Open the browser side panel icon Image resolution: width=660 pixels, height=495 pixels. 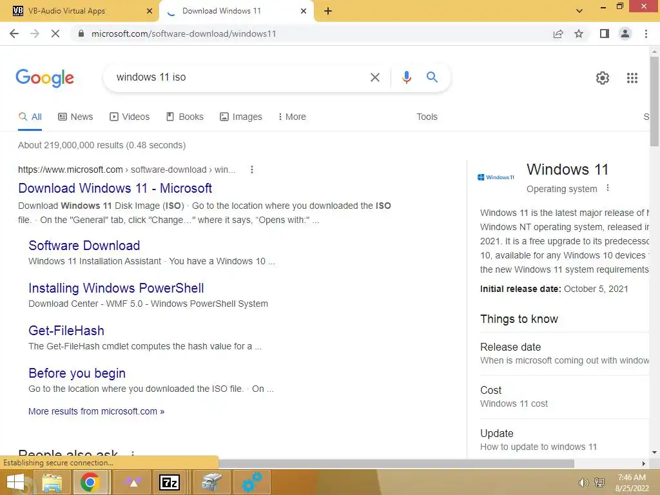coord(605,34)
